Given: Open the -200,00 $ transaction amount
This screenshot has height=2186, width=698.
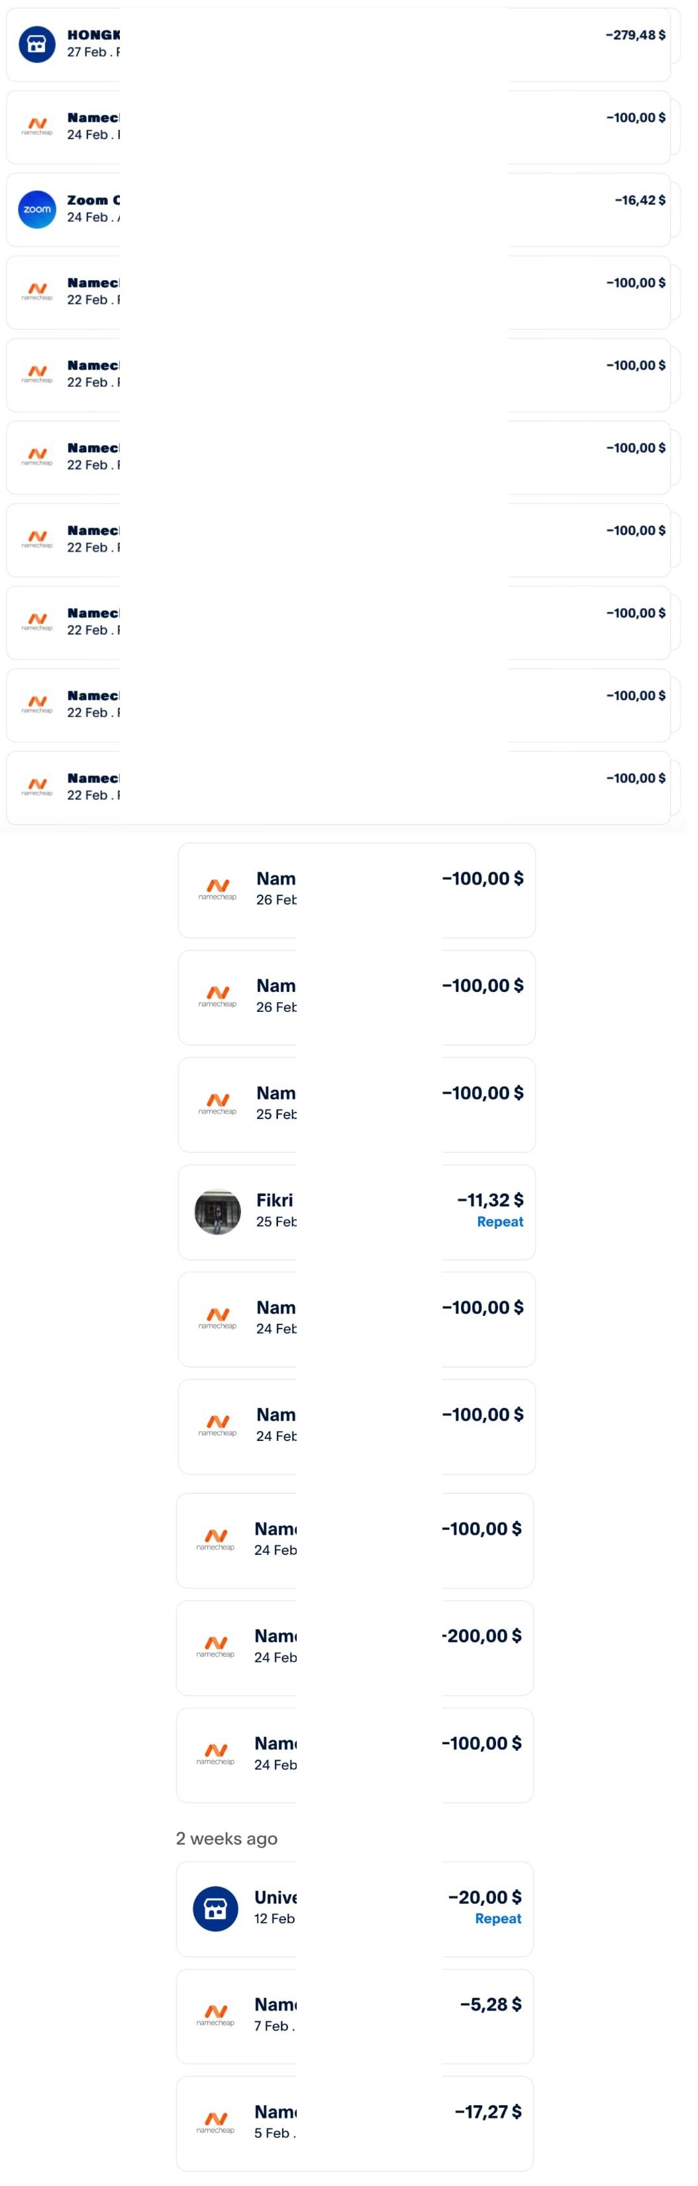Looking at the screenshot, I should [481, 1636].
